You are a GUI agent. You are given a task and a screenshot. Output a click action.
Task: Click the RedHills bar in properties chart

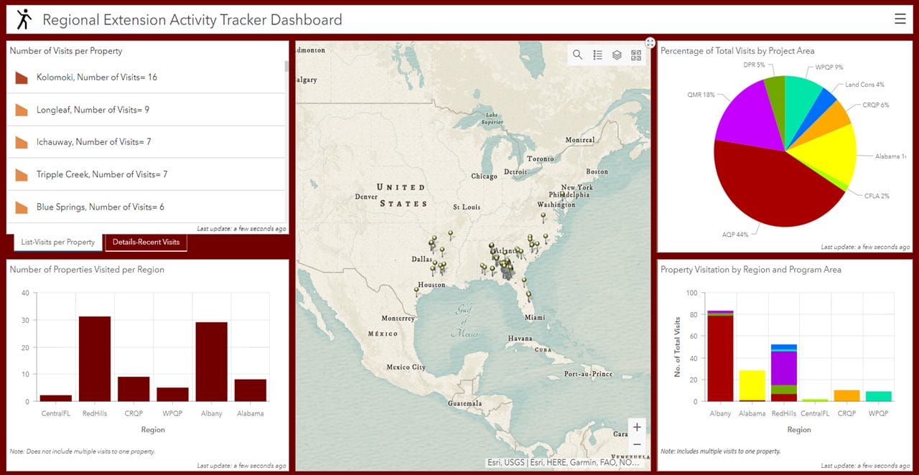point(95,359)
